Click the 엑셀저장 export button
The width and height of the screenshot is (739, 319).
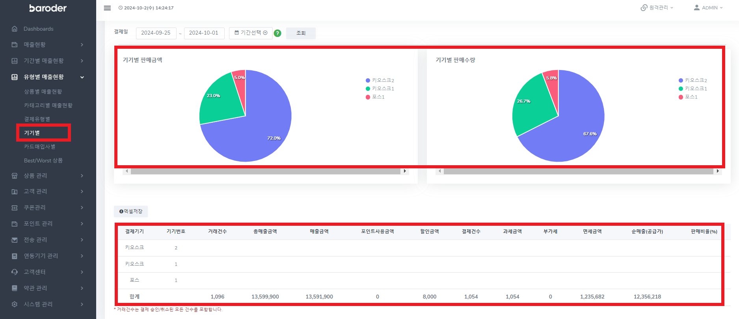click(131, 211)
